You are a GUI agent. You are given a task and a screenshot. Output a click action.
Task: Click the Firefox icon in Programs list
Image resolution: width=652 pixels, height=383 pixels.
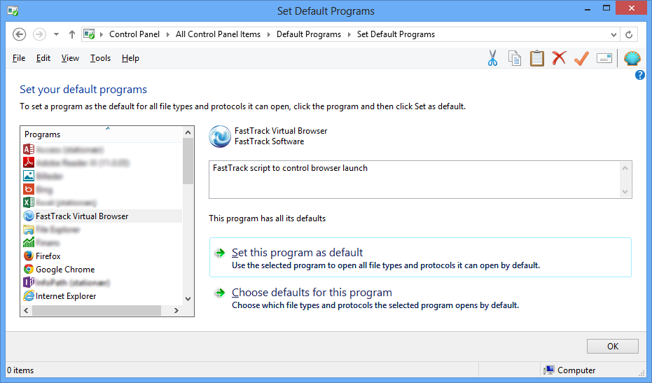[x=29, y=256]
